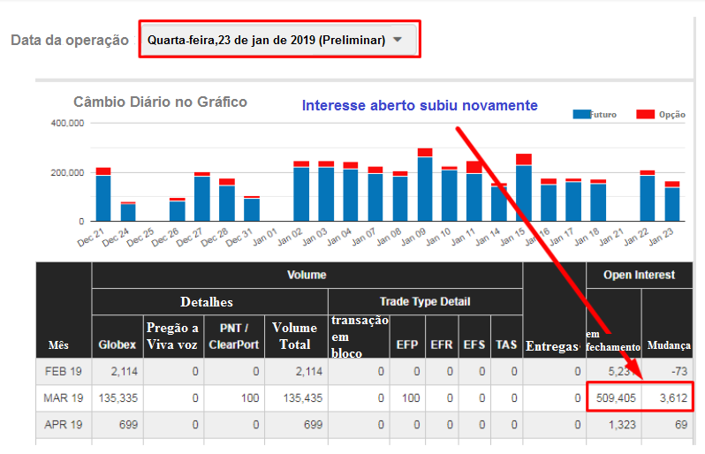Select the FEB 19 month row
The width and height of the screenshot is (705, 454).
63,372
